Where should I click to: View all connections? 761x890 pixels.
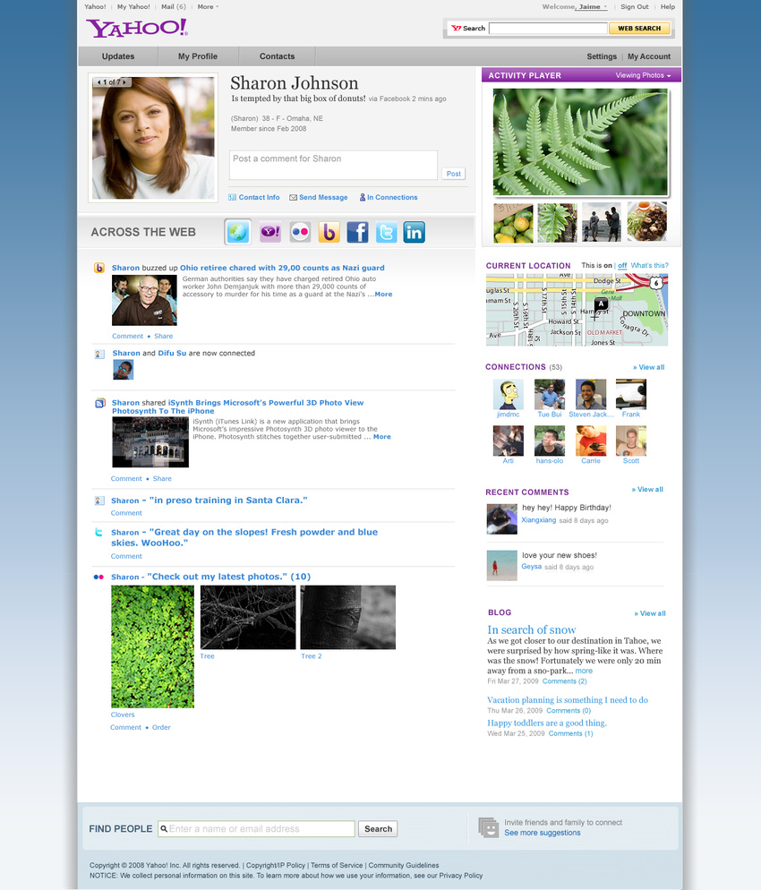coord(648,367)
